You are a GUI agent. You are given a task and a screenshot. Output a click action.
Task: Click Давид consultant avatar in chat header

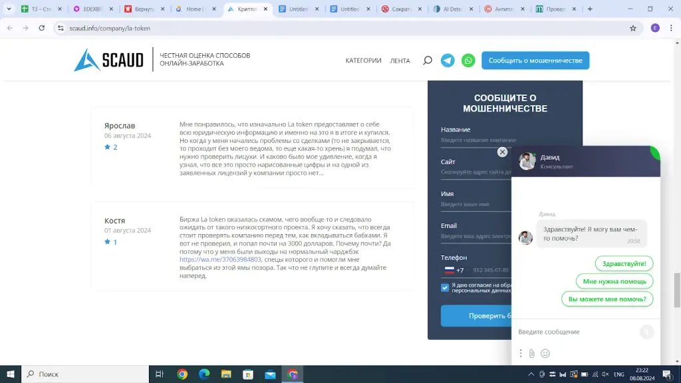[x=527, y=161]
